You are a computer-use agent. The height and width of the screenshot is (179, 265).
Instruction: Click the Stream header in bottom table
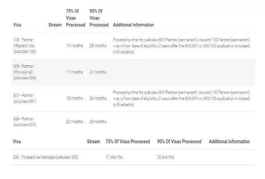(x=93, y=141)
